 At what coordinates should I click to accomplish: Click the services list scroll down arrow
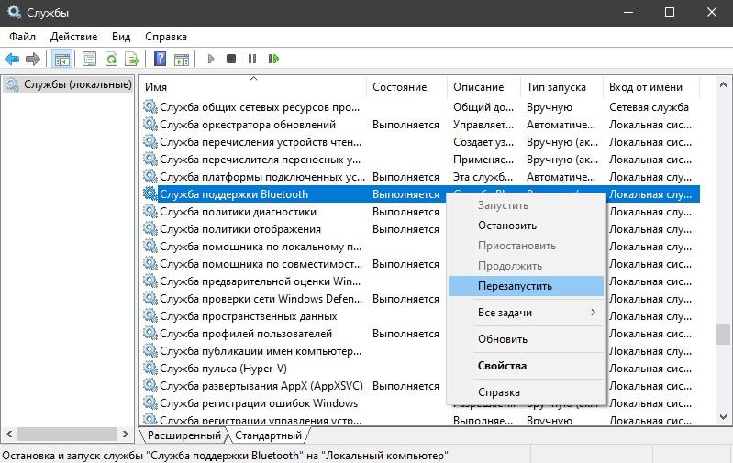pyautogui.click(x=723, y=417)
